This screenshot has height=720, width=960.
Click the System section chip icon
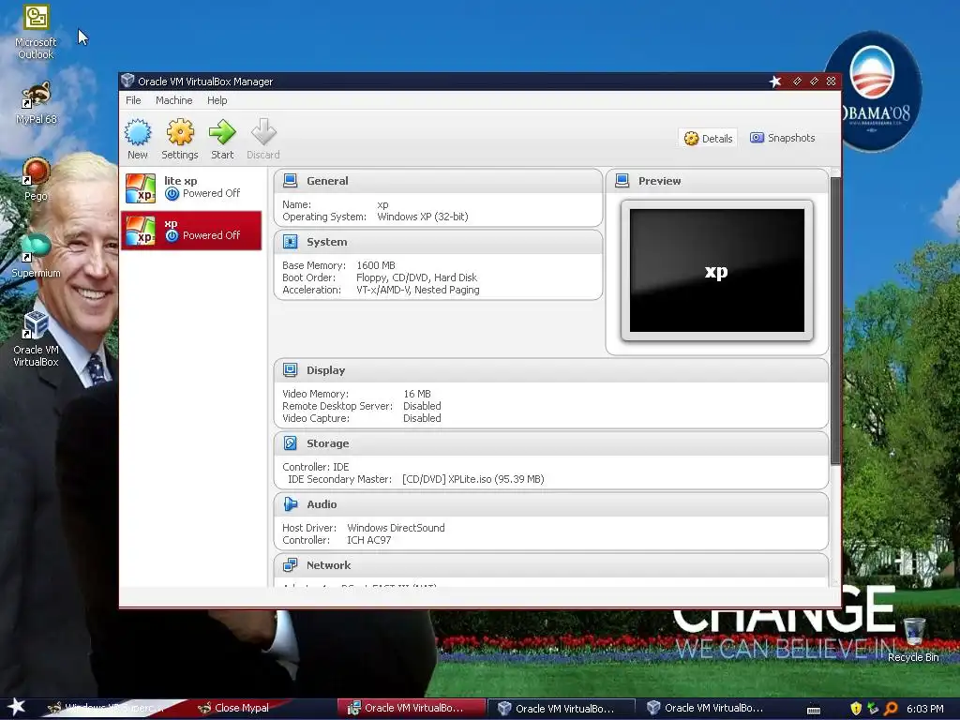[x=291, y=242]
